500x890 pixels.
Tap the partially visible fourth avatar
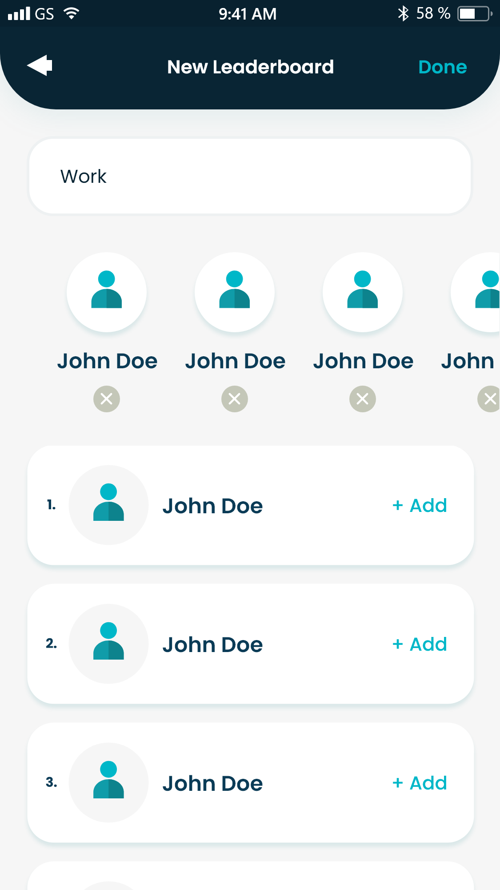pyautogui.click(x=476, y=292)
